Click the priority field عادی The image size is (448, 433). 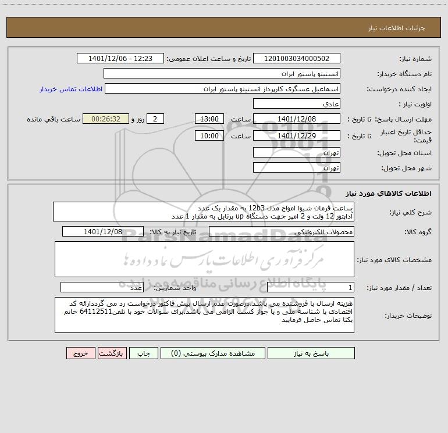[297, 103]
